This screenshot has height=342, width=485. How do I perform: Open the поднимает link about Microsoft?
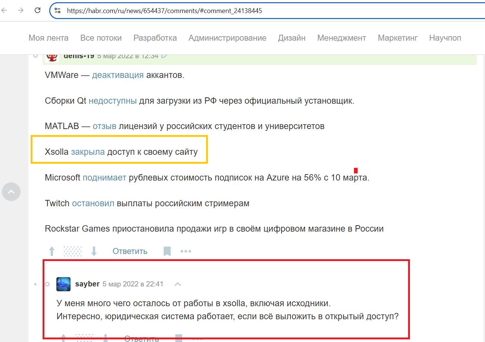pyautogui.click(x=105, y=178)
